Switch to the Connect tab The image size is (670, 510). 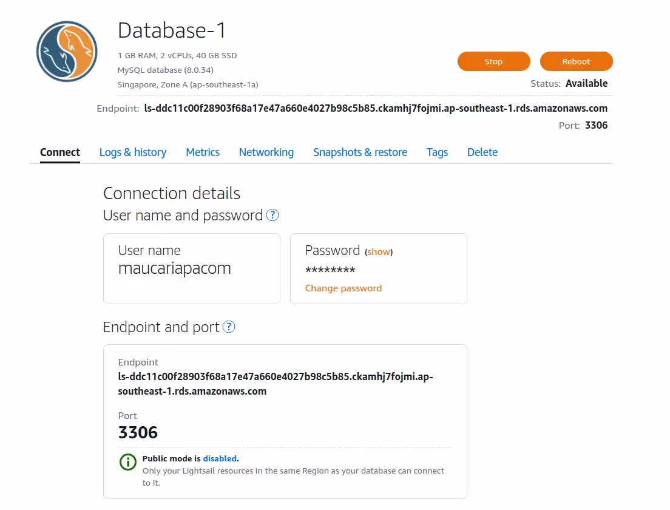60,152
